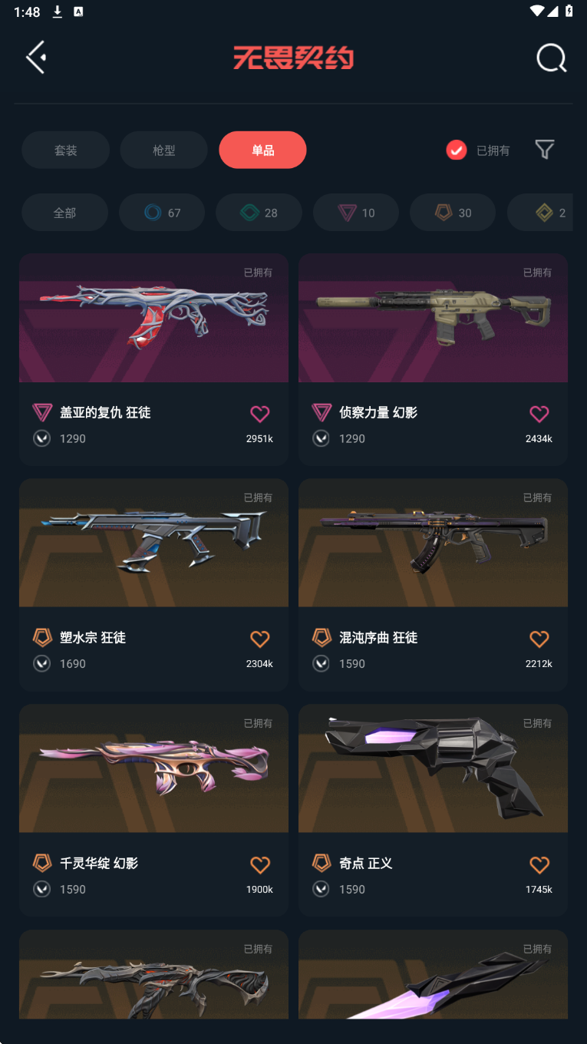Viewport: 587px width, 1044px height.
Task: Switch to the 套装 tab
Action: (x=65, y=150)
